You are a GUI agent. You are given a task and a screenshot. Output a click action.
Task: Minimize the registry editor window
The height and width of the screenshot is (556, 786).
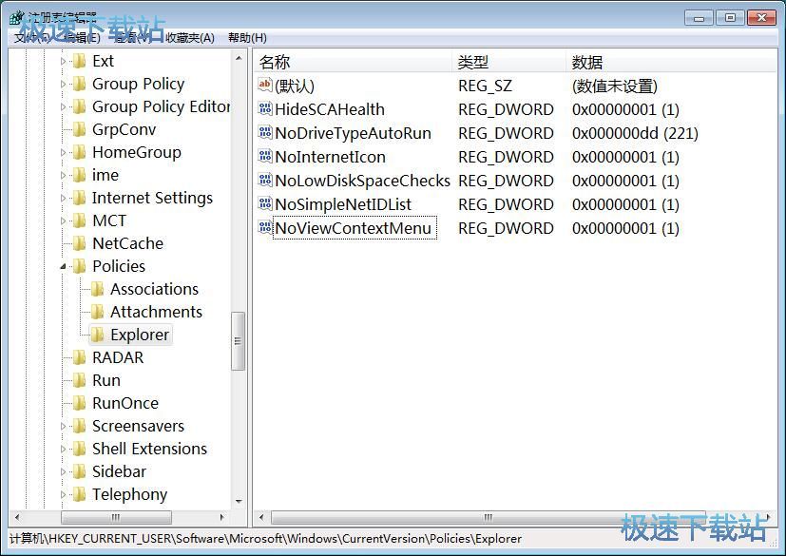pos(700,17)
